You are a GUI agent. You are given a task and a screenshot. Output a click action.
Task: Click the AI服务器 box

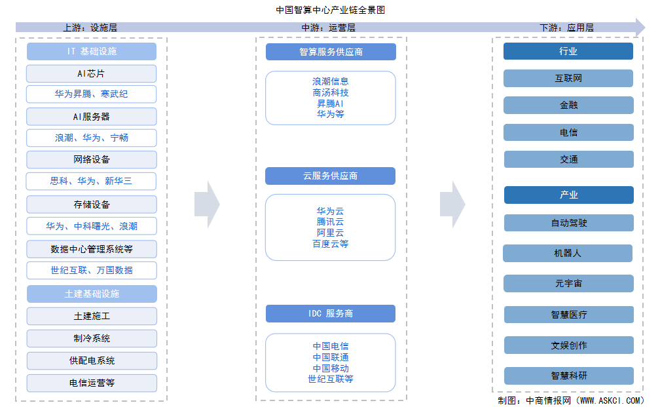(x=92, y=117)
